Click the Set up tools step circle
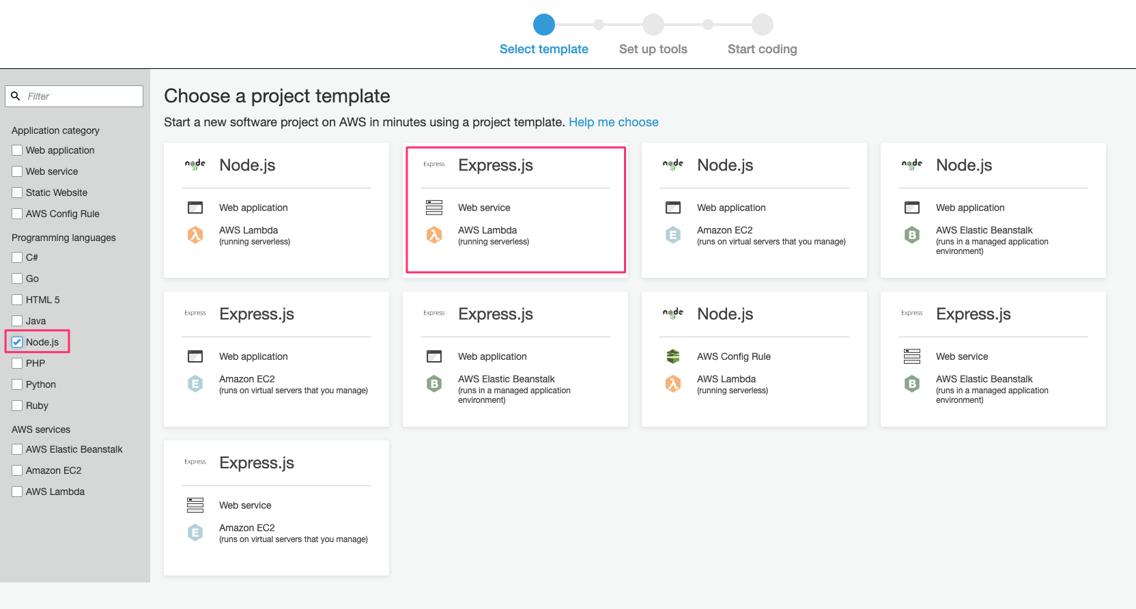The width and height of the screenshot is (1136, 609). (653, 25)
